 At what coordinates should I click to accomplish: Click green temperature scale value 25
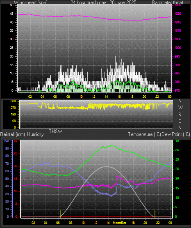(177, 169)
